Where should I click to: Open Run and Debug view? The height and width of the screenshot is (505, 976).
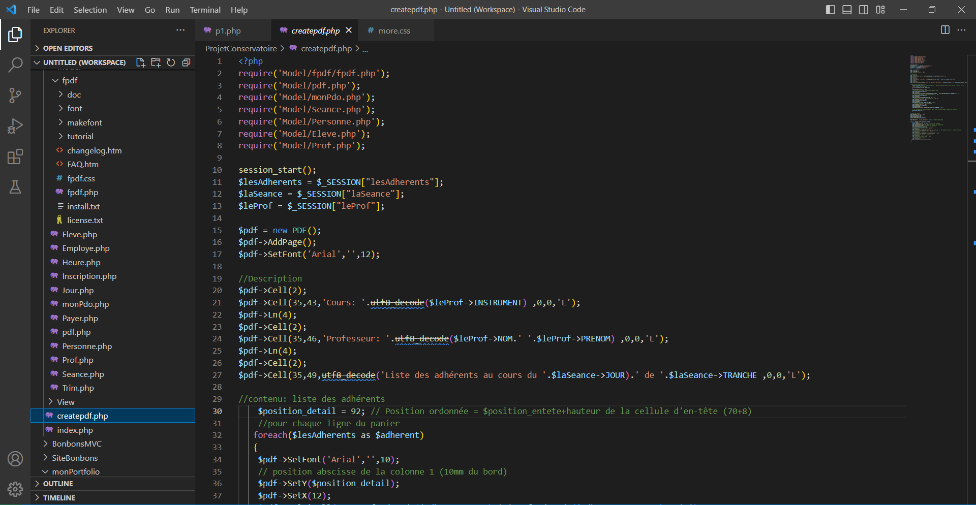click(15, 126)
